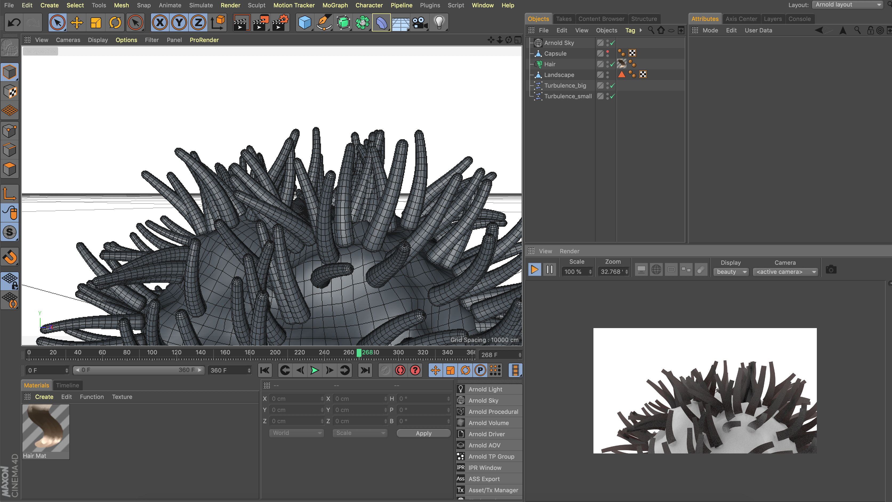Screen dimensions: 892x502
Task: Toggle X axis lock
Action: coord(160,23)
